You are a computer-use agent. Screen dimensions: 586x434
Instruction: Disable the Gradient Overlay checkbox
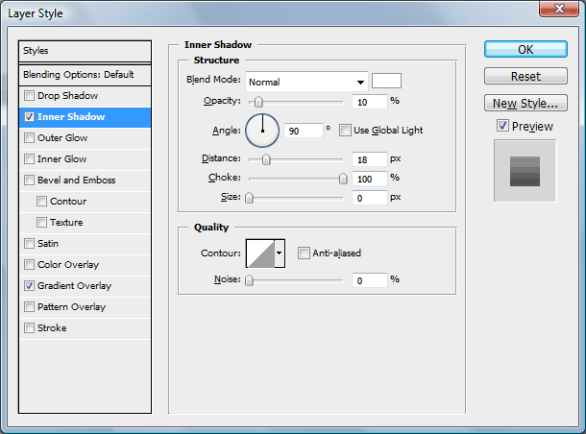[30, 286]
